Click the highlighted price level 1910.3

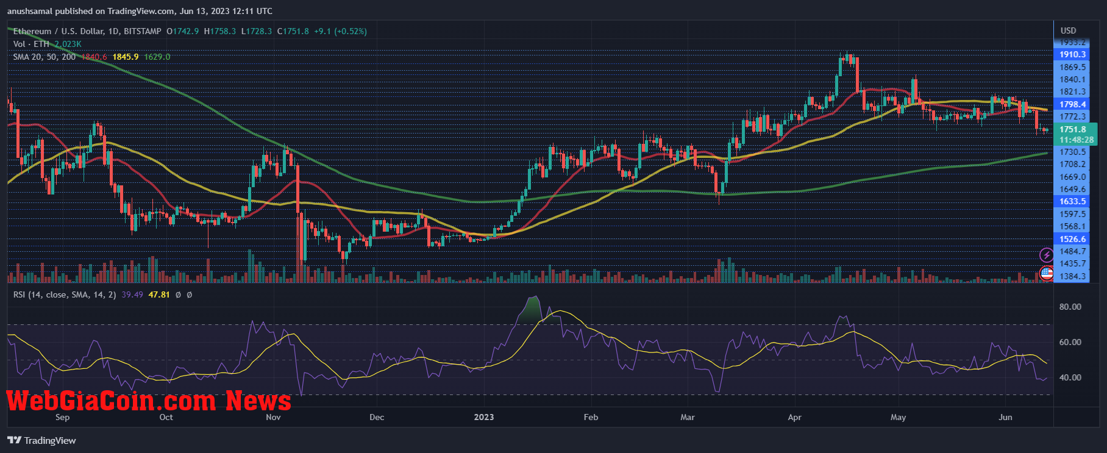click(1072, 54)
